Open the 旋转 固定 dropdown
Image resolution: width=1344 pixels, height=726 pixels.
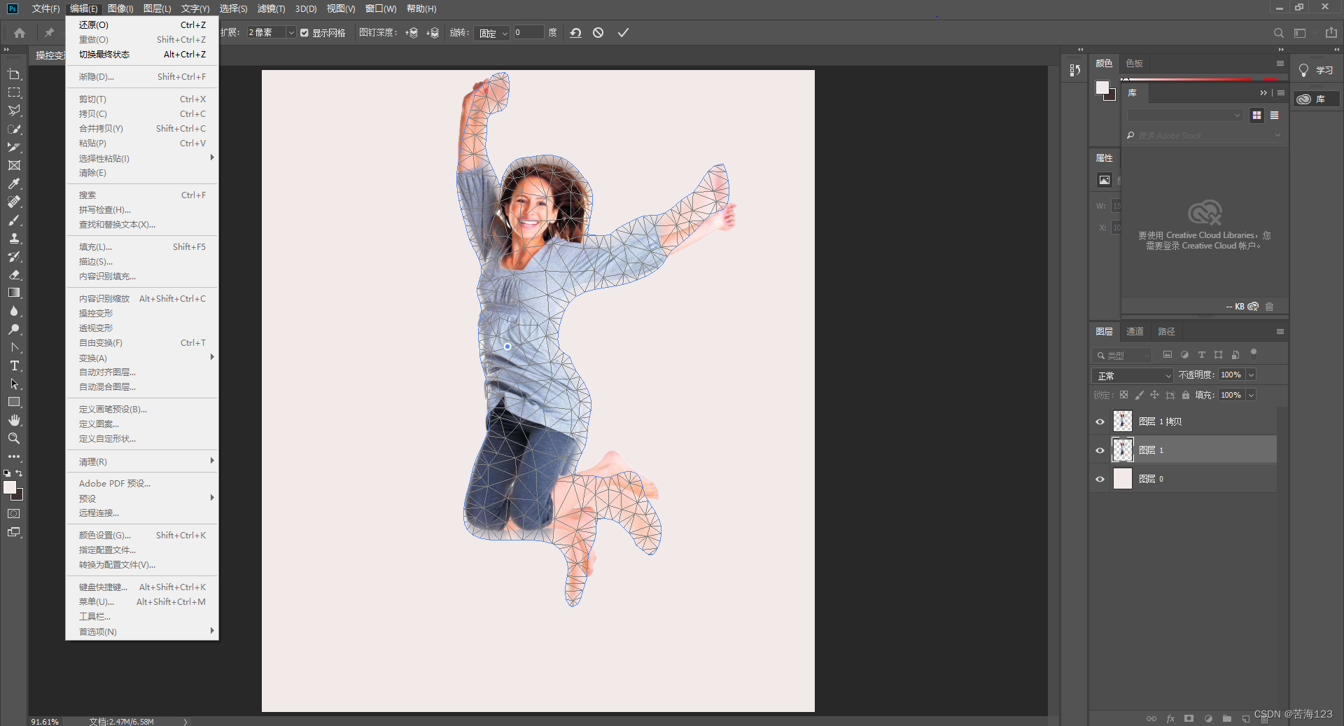(x=492, y=33)
